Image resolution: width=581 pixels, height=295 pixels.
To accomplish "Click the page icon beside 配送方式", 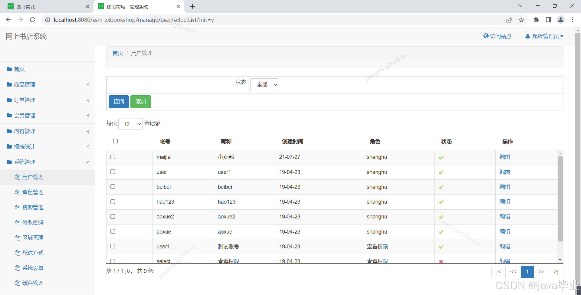I will click(18, 253).
